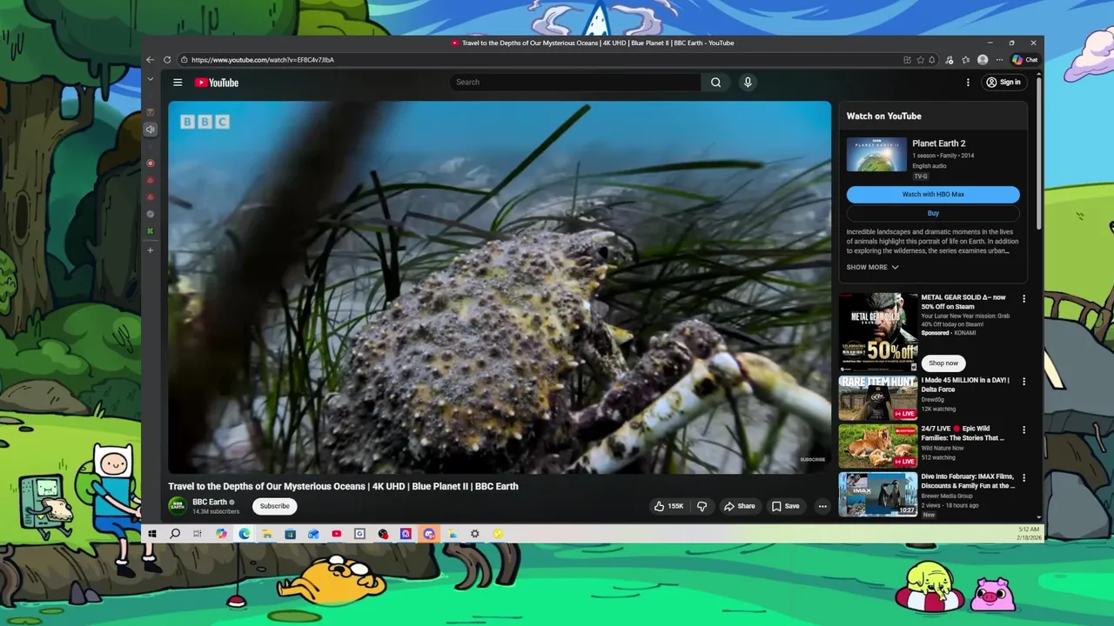Open Windows Settings gear on taskbar
Screen dimensions: 1114x626
pos(474,534)
